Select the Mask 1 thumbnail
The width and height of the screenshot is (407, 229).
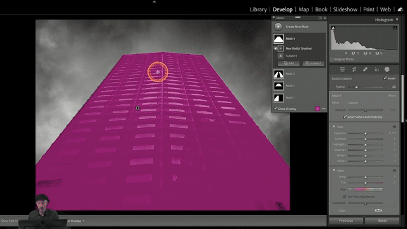[279, 98]
